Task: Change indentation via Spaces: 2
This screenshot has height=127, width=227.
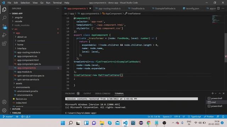Action: click(x=167, y=117)
